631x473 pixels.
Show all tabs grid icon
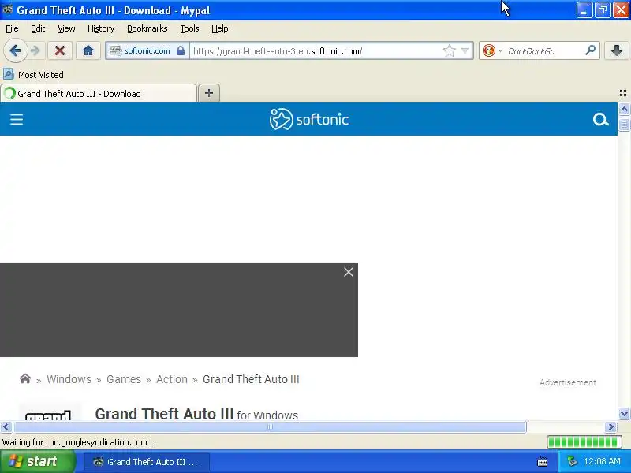(x=623, y=93)
